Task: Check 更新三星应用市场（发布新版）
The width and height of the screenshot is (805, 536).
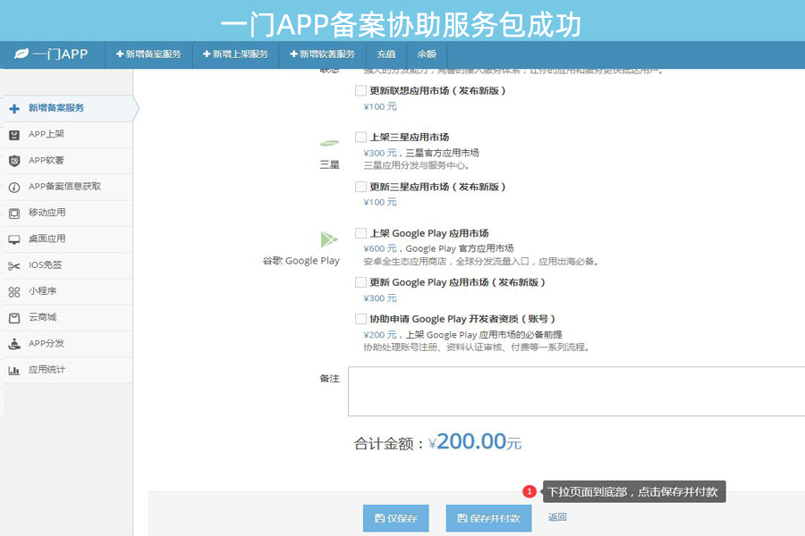Action: point(361,187)
